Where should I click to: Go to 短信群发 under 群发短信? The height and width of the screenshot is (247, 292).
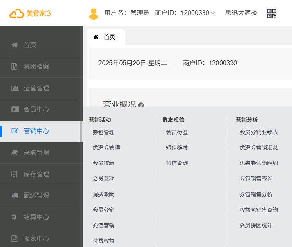(177, 148)
